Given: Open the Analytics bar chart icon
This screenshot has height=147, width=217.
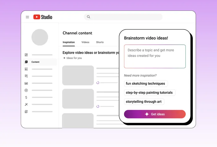Looking at the screenshot, I should tap(26, 69).
